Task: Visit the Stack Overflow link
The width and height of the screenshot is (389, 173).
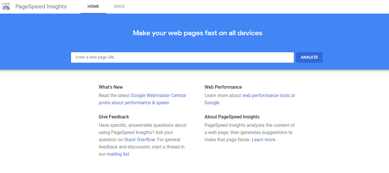Action: point(140,140)
